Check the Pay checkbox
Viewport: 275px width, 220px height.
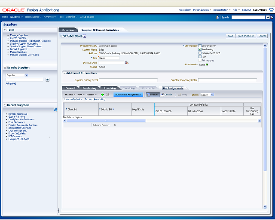(x=200, y=56)
